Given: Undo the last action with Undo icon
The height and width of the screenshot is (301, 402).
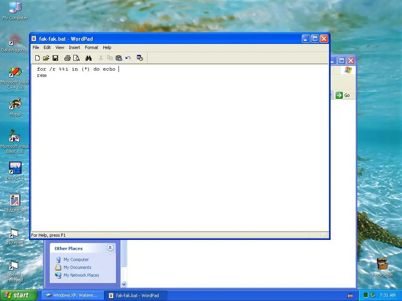Looking at the screenshot, I should (x=128, y=58).
